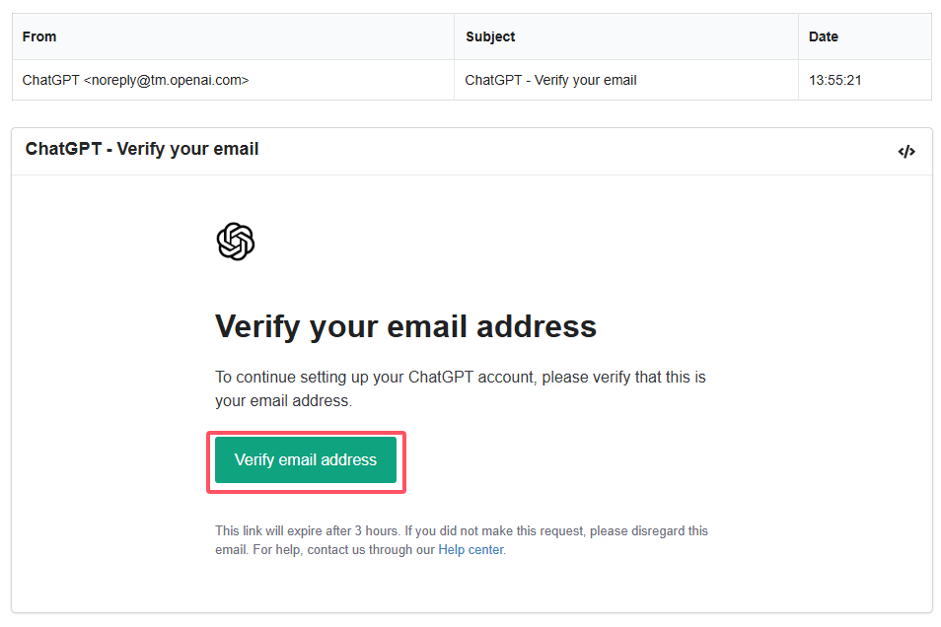Click the subject ChatGPT - Verify your email
The height and width of the screenshot is (627, 941).
point(550,80)
